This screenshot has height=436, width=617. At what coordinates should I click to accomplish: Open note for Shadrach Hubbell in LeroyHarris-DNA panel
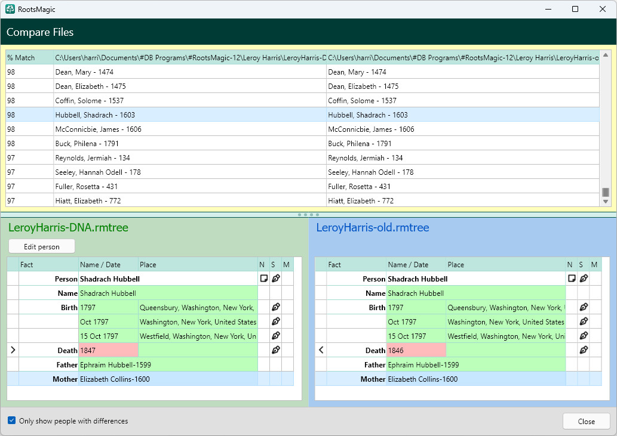click(263, 279)
